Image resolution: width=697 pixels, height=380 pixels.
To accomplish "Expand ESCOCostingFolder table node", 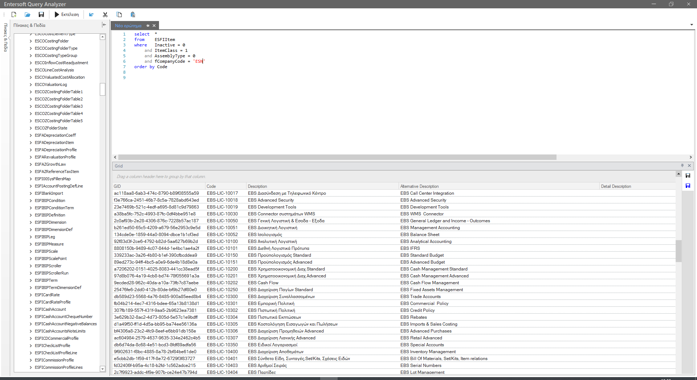I will (30, 41).
